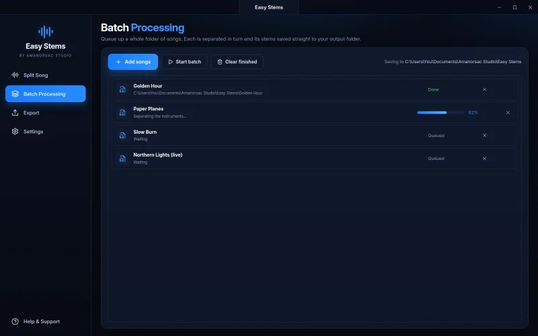Image resolution: width=538 pixels, height=336 pixels.
Task: Click the plus icon in Add songs
Action: click(x=118, y=62)
